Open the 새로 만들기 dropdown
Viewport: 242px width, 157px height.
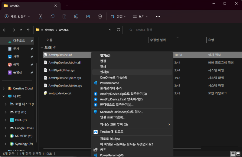tap(17, 16)
